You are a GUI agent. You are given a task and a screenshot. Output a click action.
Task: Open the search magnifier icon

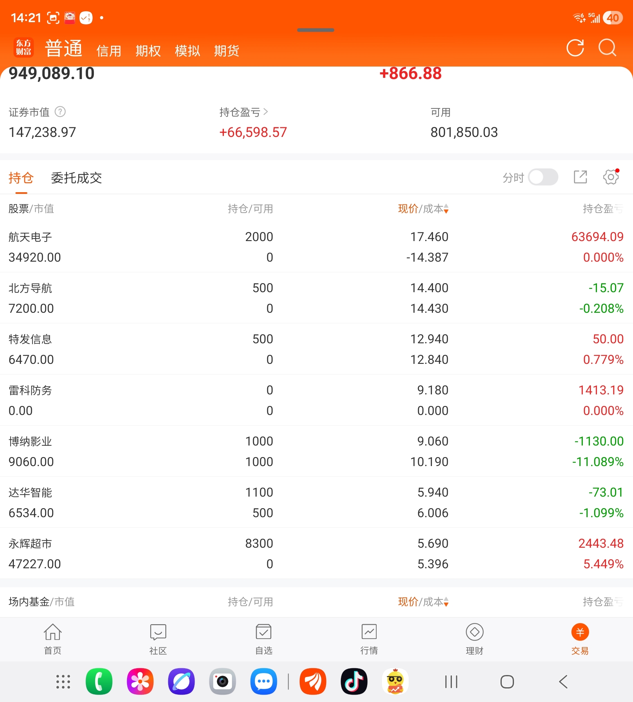[607, 48]
